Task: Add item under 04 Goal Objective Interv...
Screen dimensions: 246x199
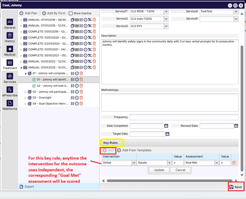Action: 77,104
